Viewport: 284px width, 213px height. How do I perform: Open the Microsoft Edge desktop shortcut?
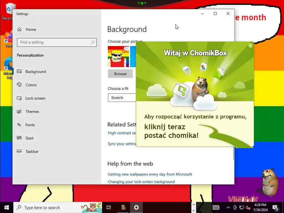coord(8,68)
